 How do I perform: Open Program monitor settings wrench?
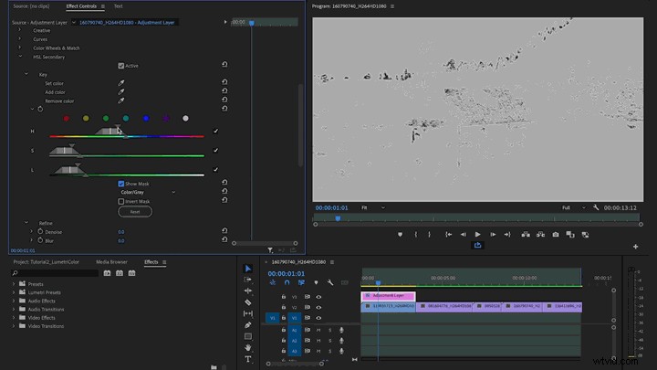(x=596, y=207)
